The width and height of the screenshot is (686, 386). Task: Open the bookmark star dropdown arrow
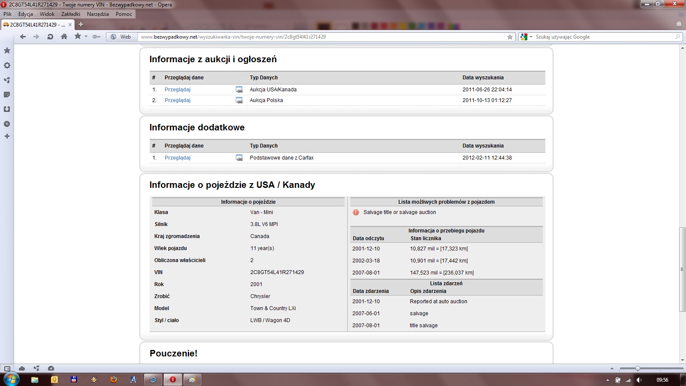[x=86, y=36]
